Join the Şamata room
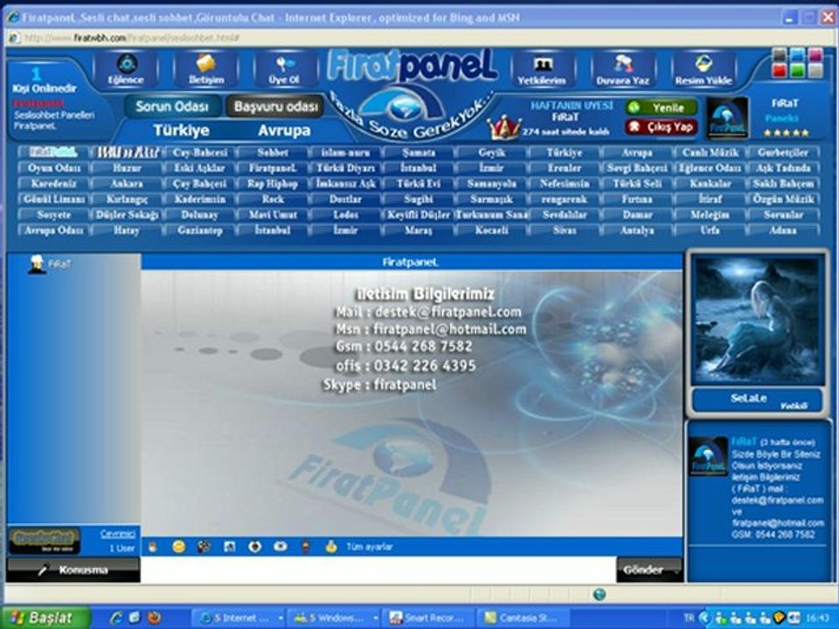The height and width of the screenshot is (629, 839). 418,152
